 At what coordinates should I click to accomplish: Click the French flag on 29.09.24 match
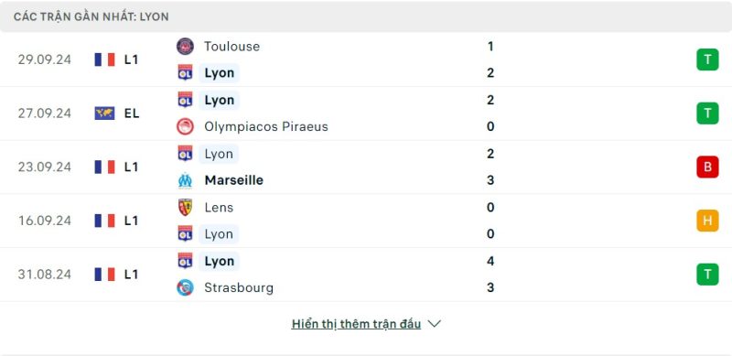pyautogui.click(x=104, y=59)
